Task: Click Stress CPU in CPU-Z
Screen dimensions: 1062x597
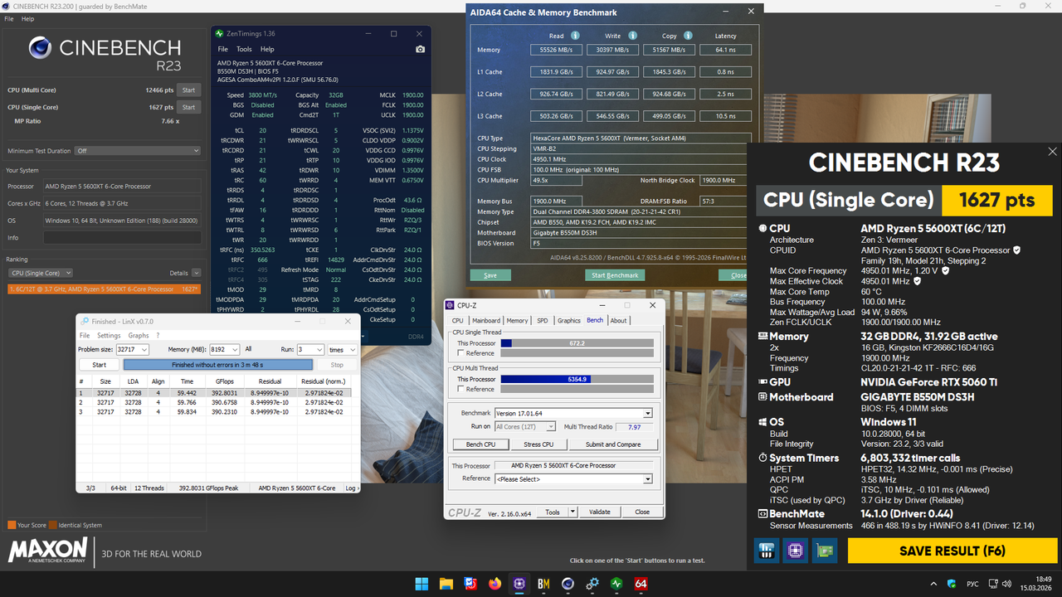Action: (538, 444)
